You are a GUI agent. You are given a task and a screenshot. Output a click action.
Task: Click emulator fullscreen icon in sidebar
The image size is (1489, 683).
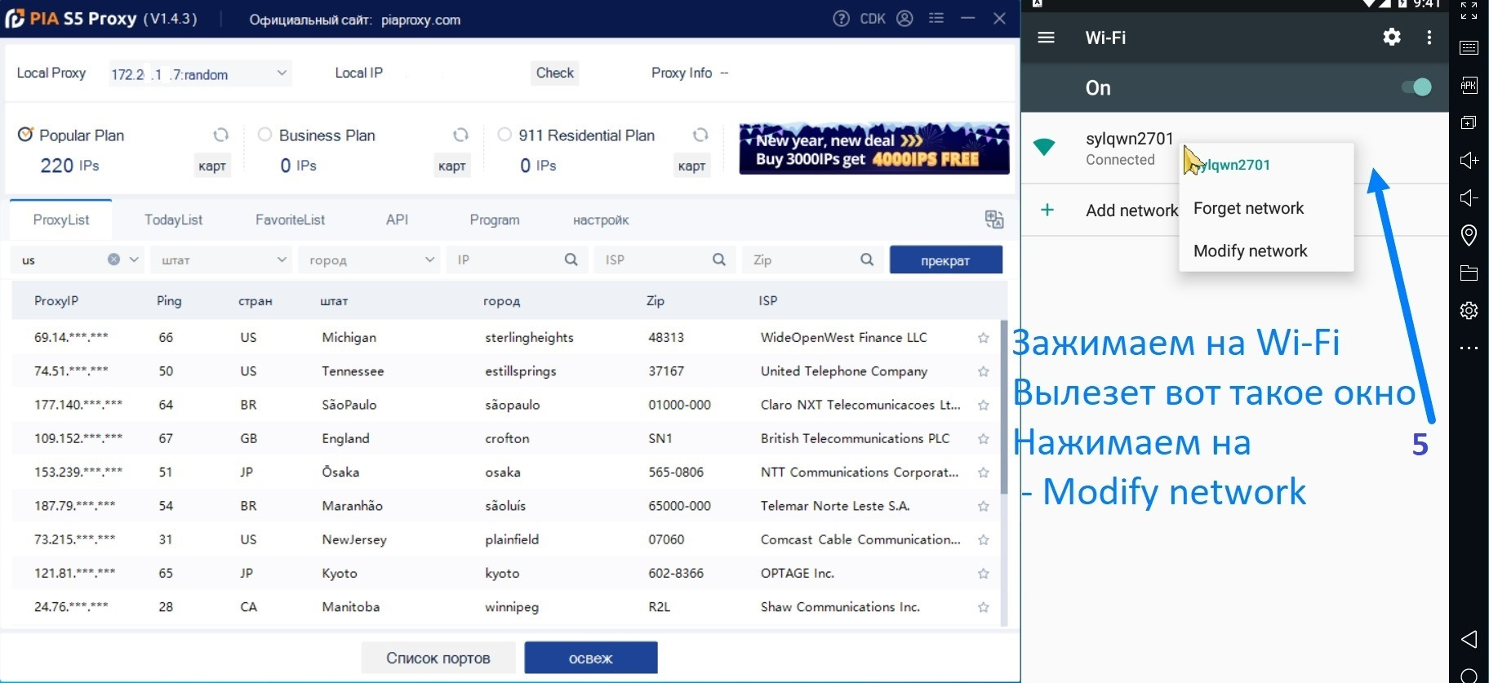(1469, 11)
